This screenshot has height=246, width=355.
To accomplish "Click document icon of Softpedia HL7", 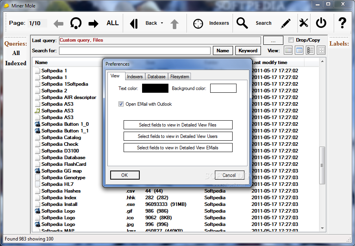I will (37, 184).
